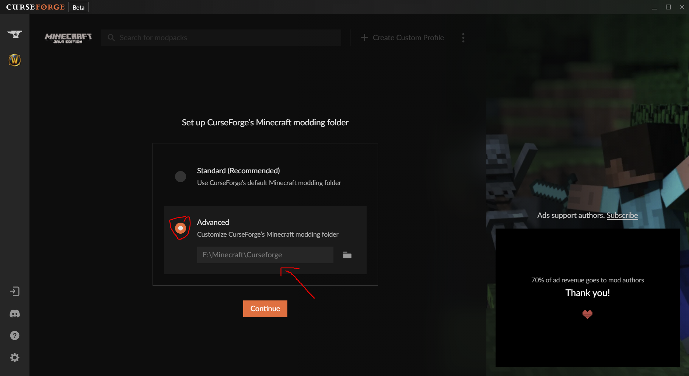The image size is (689, 376).
Task: Maximize the CurseForge window
Action: tap(668, 7)
